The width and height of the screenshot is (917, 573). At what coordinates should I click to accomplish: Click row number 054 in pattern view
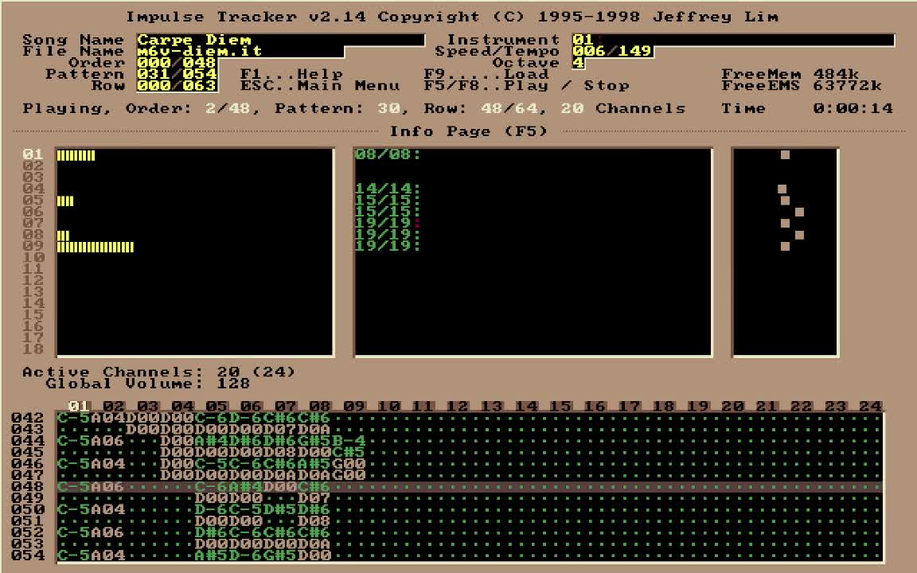tap(28, 555)
